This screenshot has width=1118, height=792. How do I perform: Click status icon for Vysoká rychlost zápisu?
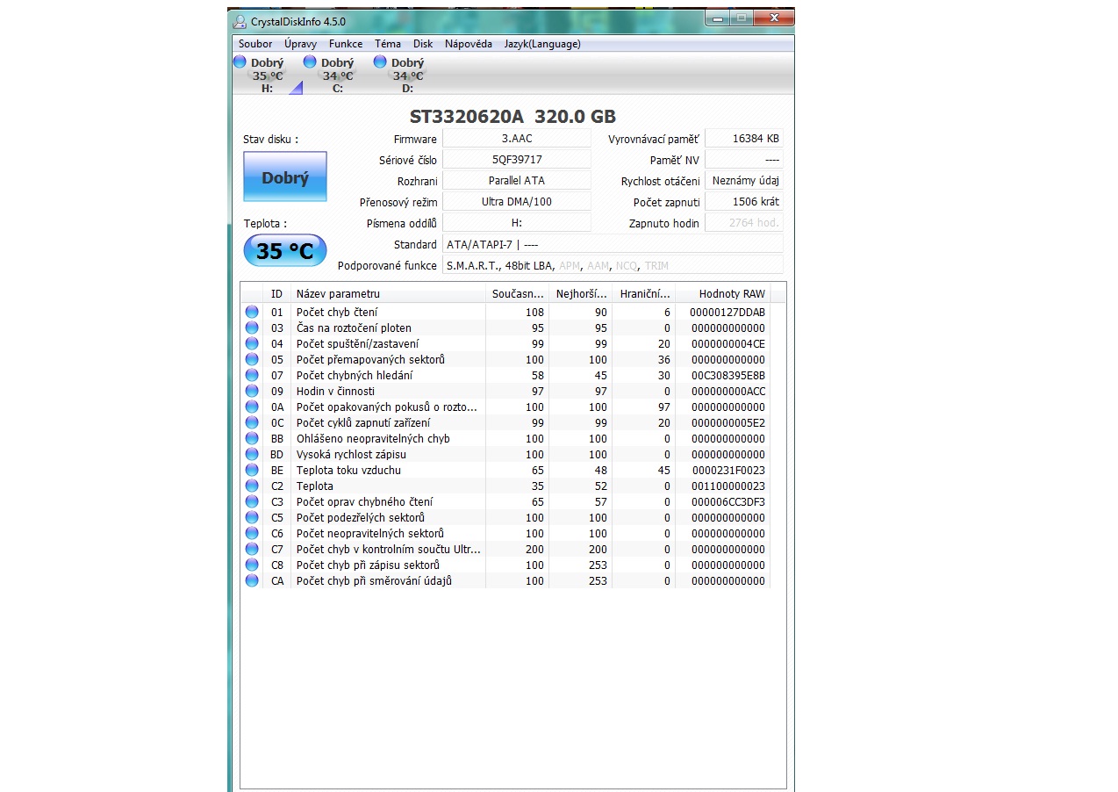(252, 454)
